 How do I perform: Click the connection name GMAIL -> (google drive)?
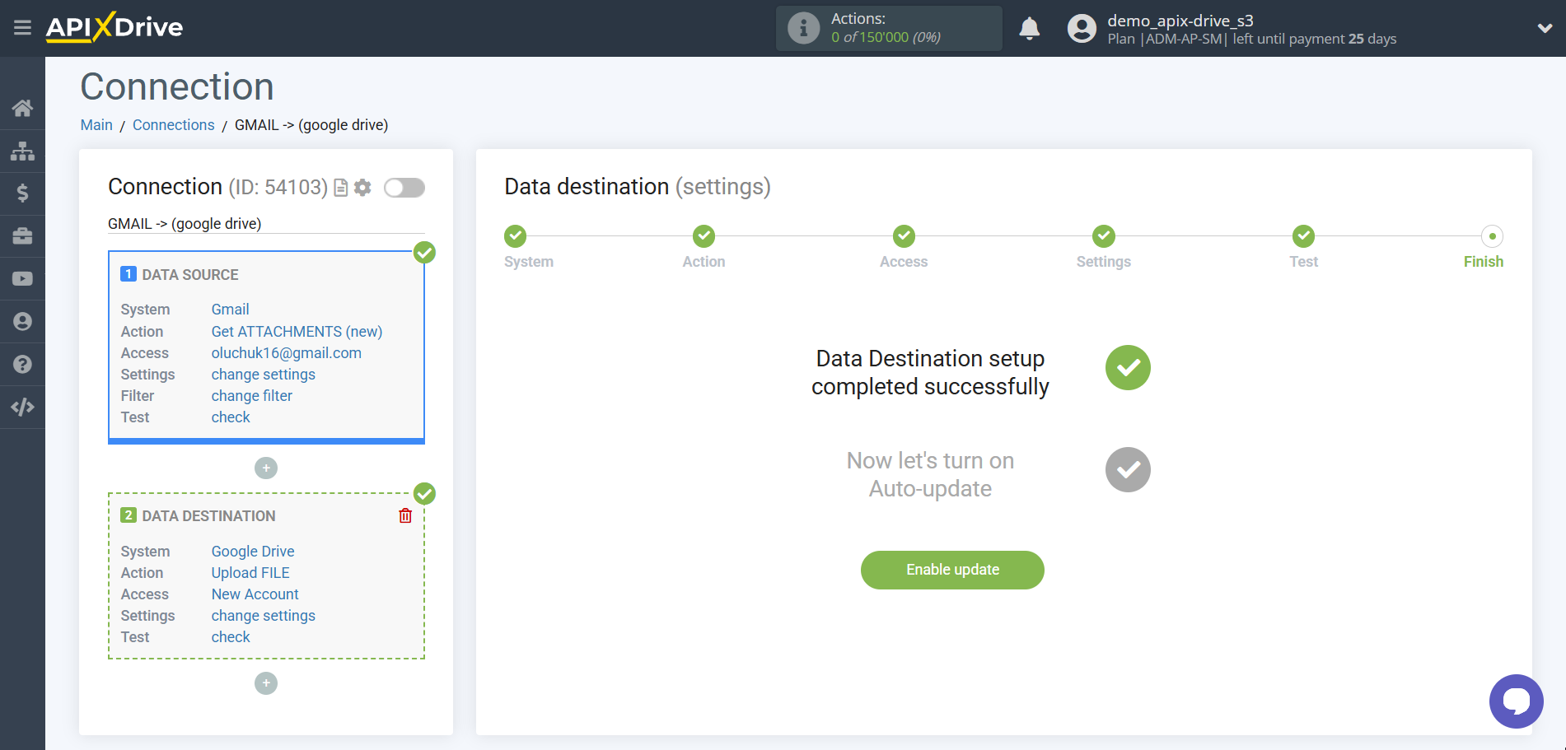point(185,224)
